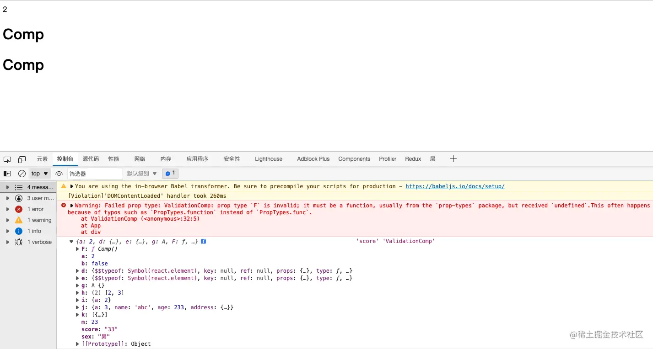Clear the console with the ban icon
This screenshot has height=349, width=653.
[22, 174]
